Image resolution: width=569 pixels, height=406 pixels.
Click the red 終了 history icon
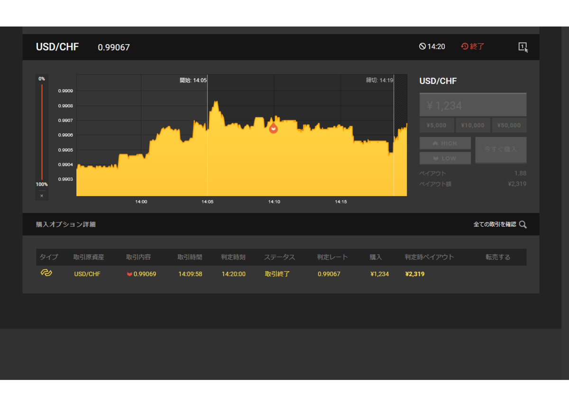[x=465, y=46]
